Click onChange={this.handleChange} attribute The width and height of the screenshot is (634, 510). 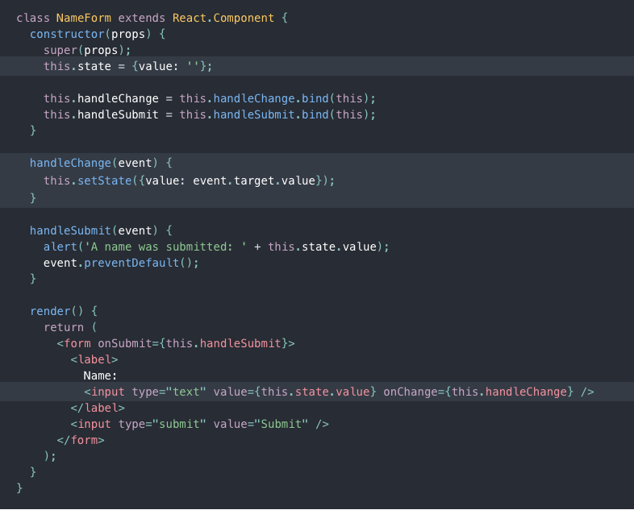tap(478, 392)
